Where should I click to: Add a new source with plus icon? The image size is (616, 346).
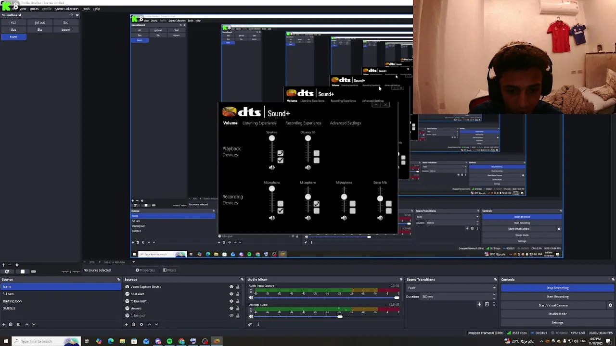(x=127, y=324)
